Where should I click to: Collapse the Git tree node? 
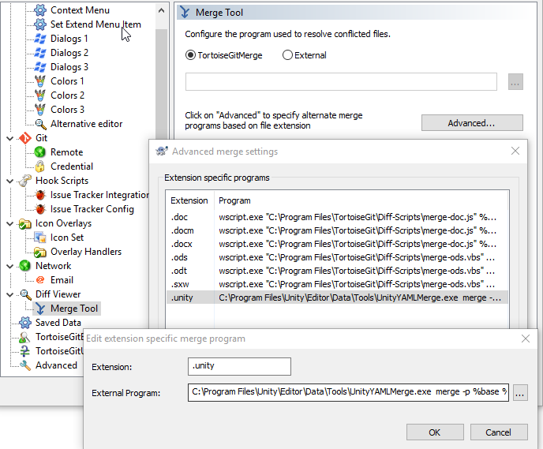(10, 138)
